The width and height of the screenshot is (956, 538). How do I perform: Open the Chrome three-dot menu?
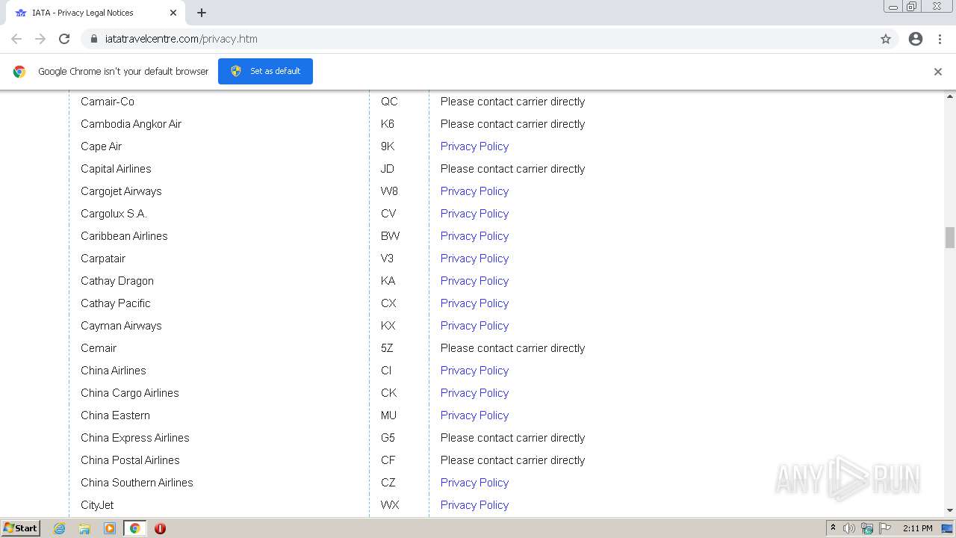pos(940,39)
